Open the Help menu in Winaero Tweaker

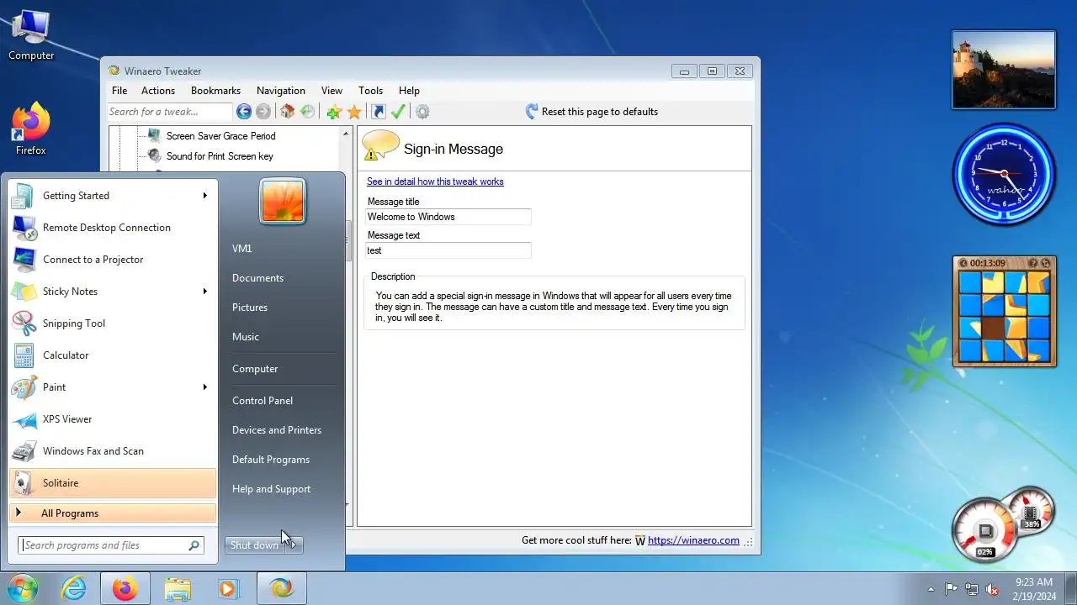409,91
